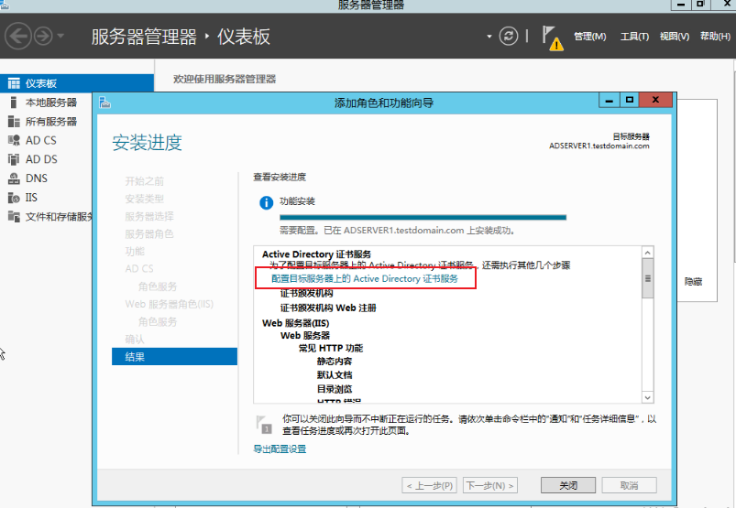
Task: Click 静态内容 in results list
Action: [x=335, y=362]
